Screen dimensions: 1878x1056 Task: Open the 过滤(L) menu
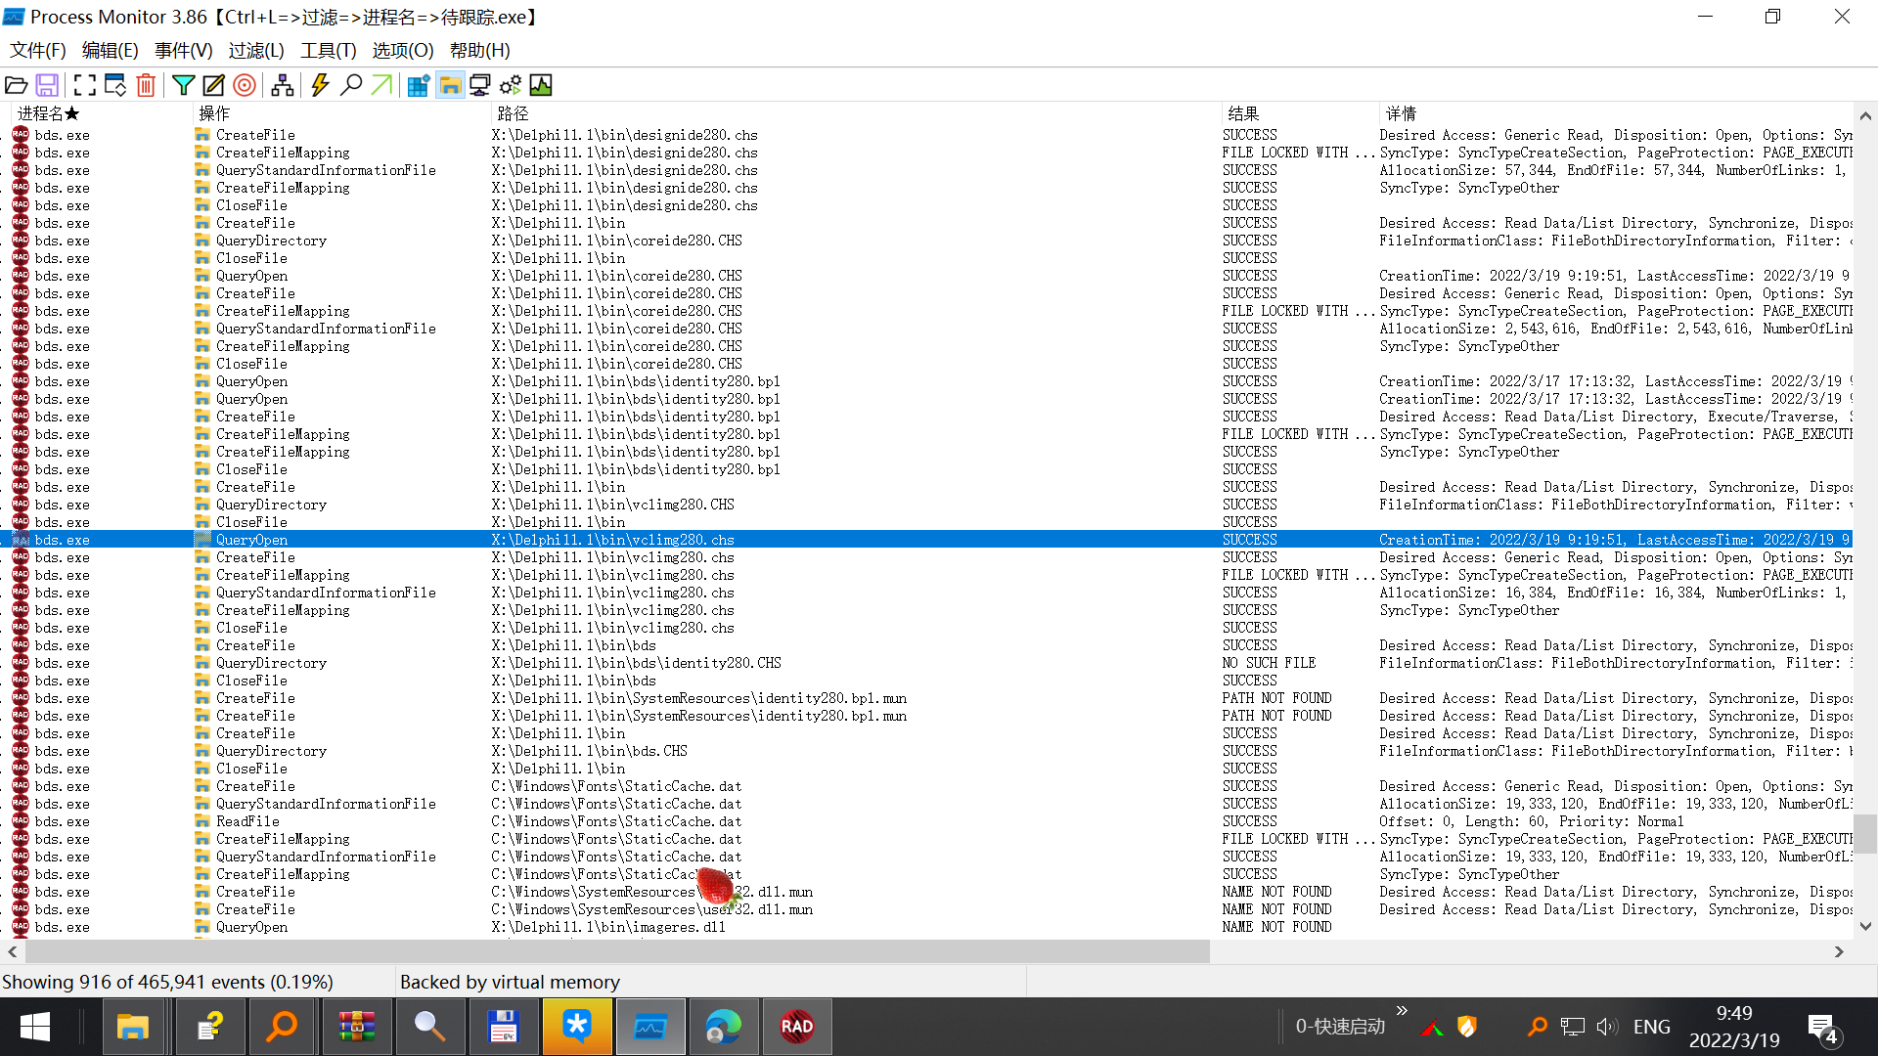click(256, 51)
